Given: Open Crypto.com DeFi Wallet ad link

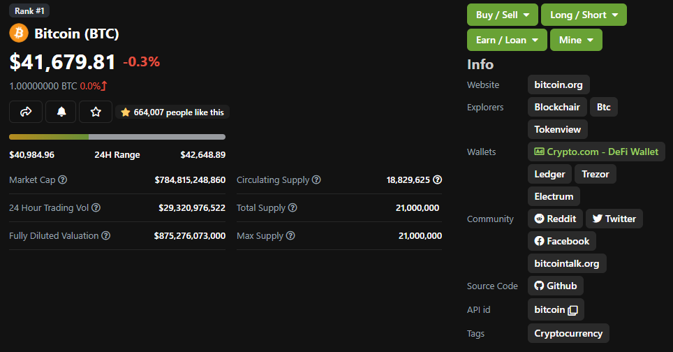Looking at the screenshot, I should [596, 152].
